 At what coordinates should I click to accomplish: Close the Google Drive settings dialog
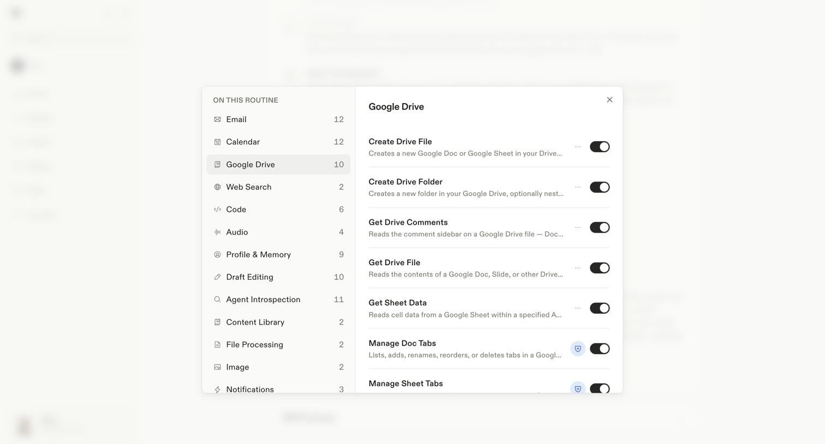[x=609, y=100]
